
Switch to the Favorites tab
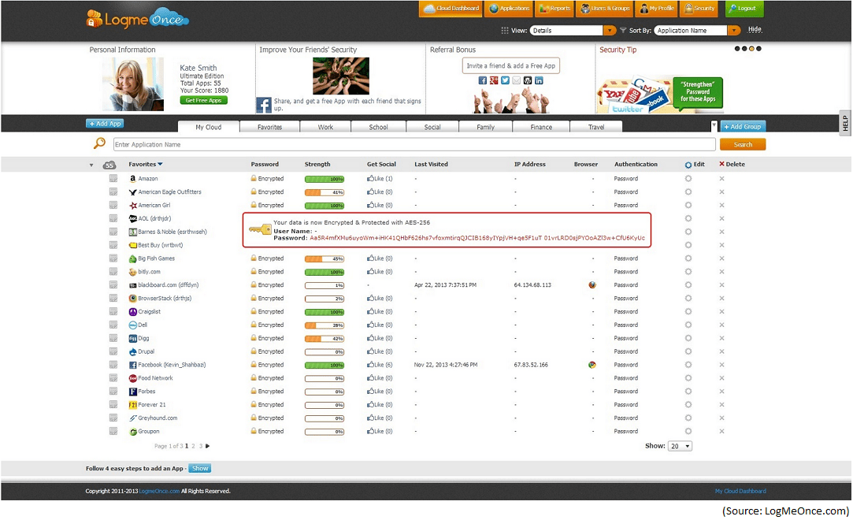pyautogui.click(x=270, y=127)
